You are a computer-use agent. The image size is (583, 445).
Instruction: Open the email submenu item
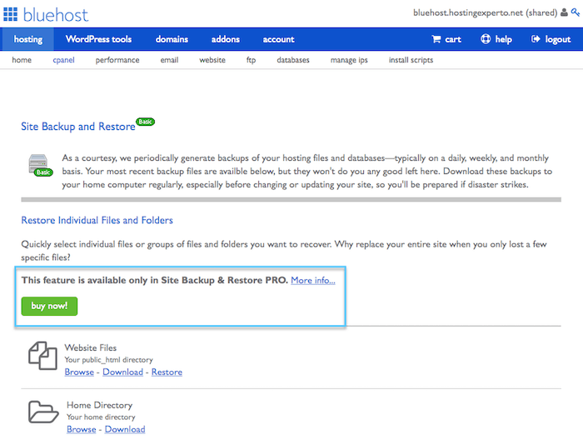[x=169, y=60]
